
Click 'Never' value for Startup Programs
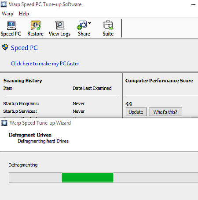pyautogui.click(x=79, y=104)
